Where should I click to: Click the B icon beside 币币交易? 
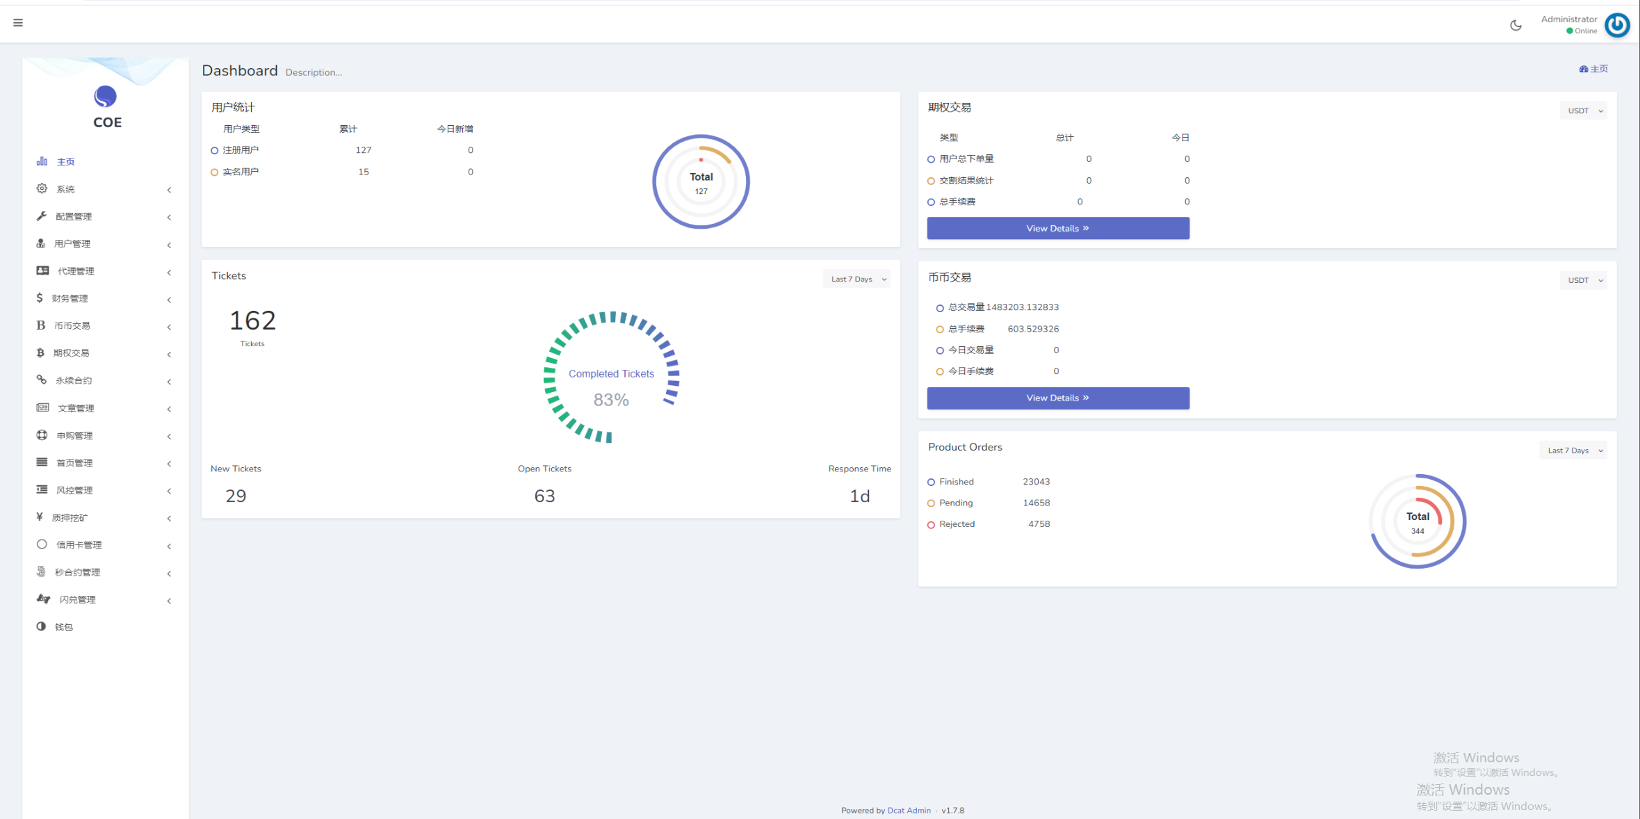click(x=40, y=325)
